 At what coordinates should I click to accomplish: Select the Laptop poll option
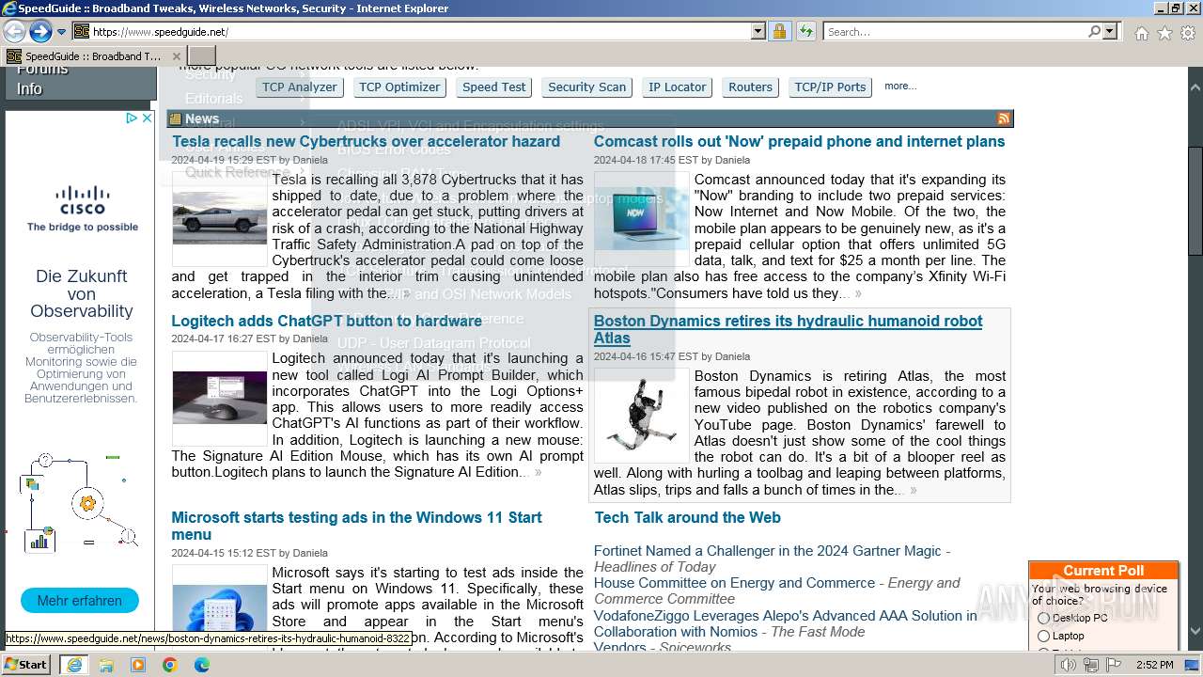tap(1043, 637)
